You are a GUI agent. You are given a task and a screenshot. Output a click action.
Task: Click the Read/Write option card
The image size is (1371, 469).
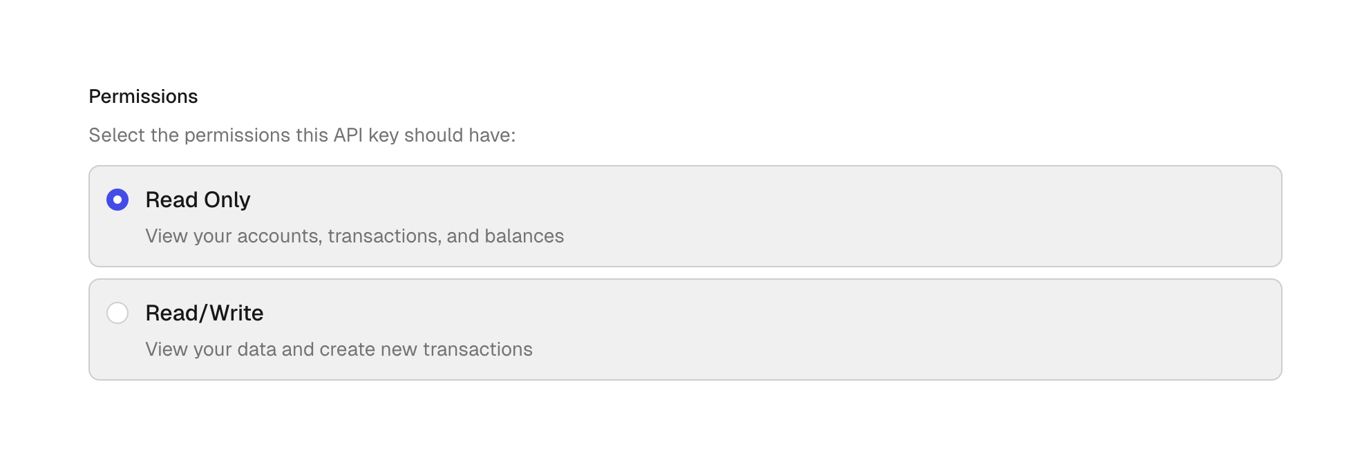[x=685, y=329]
